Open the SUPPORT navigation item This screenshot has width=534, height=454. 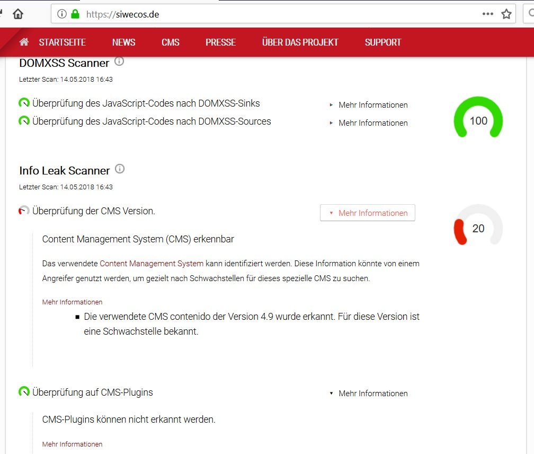382,42
